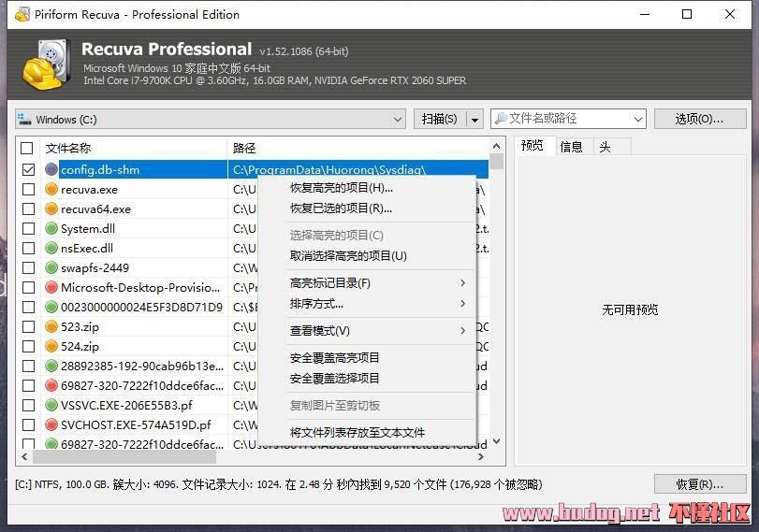
Task: Open the arrow dropdown next to 扫描(S)
Action: point(474,120)
